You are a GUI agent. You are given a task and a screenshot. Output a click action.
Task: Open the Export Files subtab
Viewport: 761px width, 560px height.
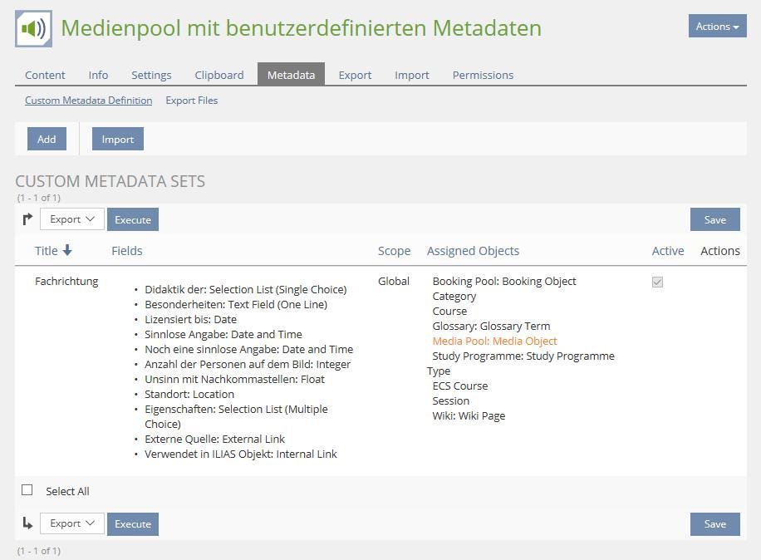click(192, 101)
